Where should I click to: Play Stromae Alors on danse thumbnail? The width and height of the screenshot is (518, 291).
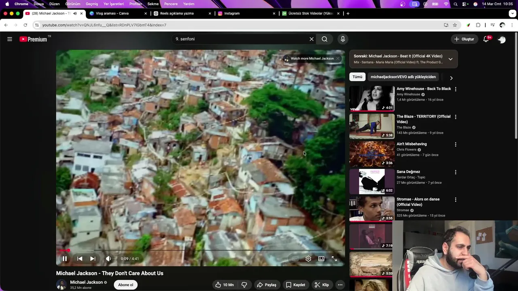(372, 209)
